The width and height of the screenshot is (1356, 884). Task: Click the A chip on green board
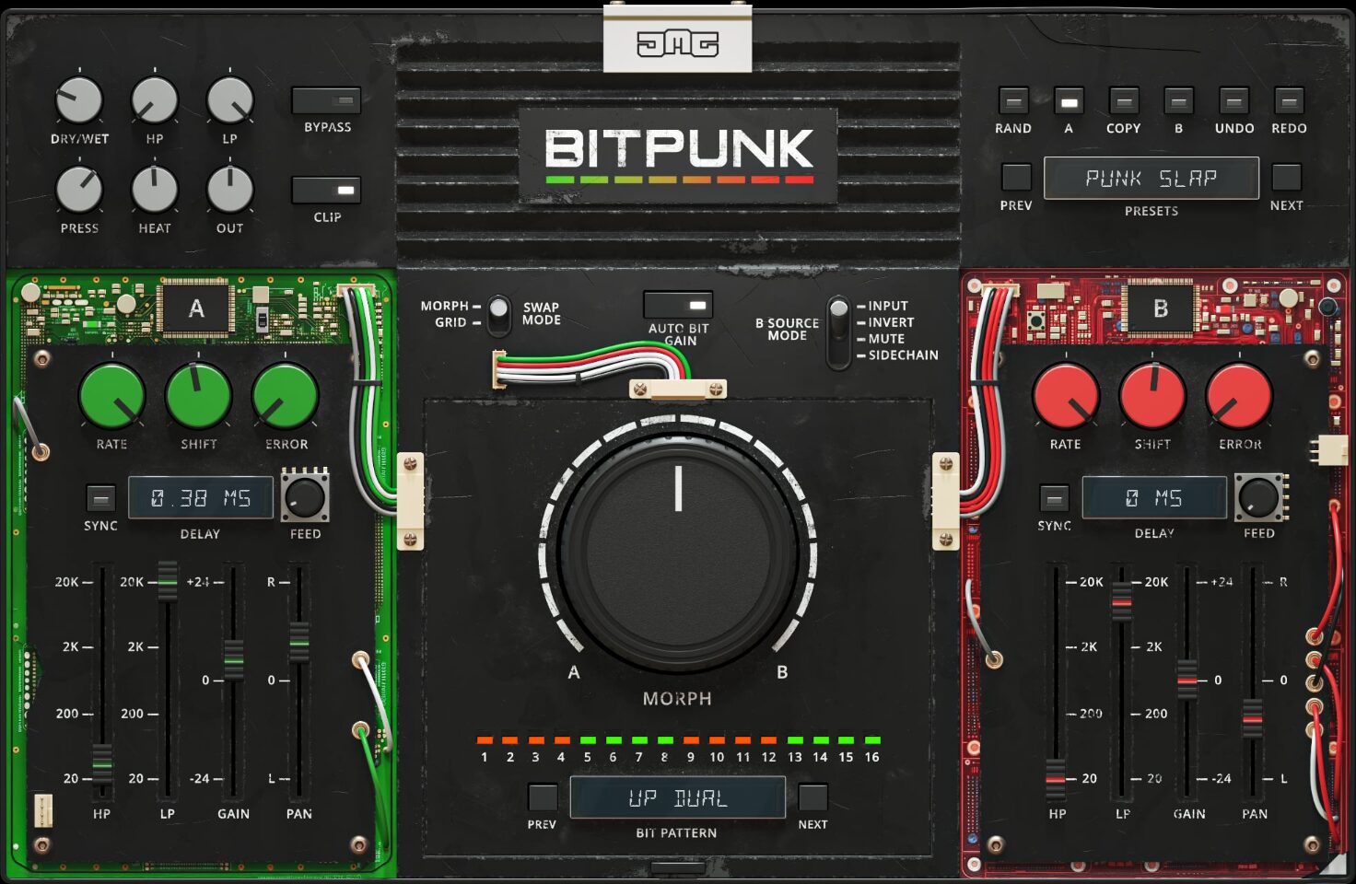[196, 308]
